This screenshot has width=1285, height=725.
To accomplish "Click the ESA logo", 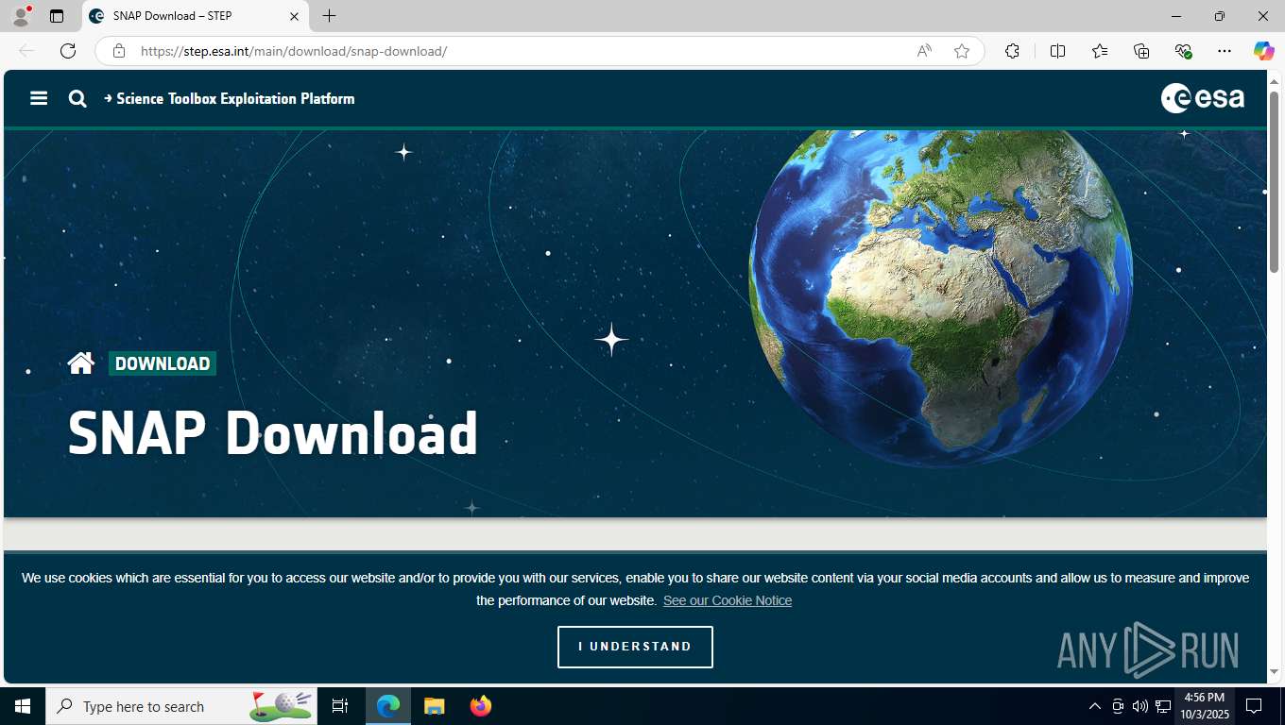I will (x=1202, y=98).
